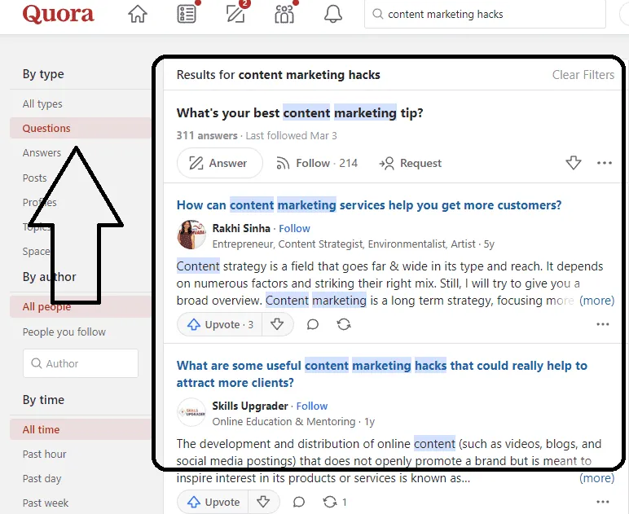This screenshot has width=629, height=514.
Task: Select All types filter
Action: pyautogui.click(x=42, y=103)
